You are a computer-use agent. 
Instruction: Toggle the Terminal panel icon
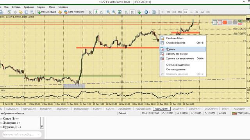pyautogui.click(x=26, y=12)
